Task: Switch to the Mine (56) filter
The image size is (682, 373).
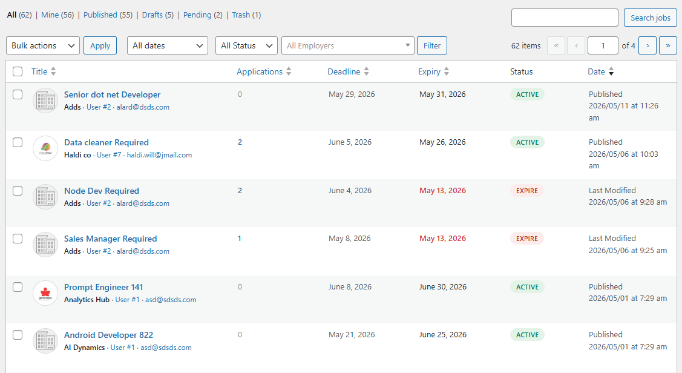Action: tap(57, 15)
